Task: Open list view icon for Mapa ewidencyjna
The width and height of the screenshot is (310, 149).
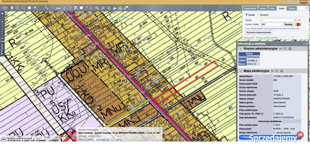Action: coord(277,71)
